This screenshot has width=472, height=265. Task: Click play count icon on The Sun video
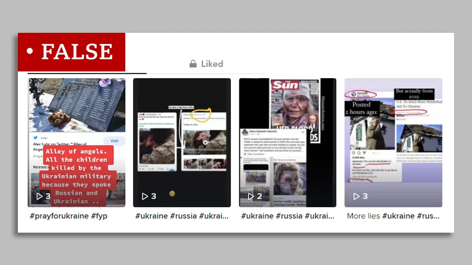[x=251, y=196]
